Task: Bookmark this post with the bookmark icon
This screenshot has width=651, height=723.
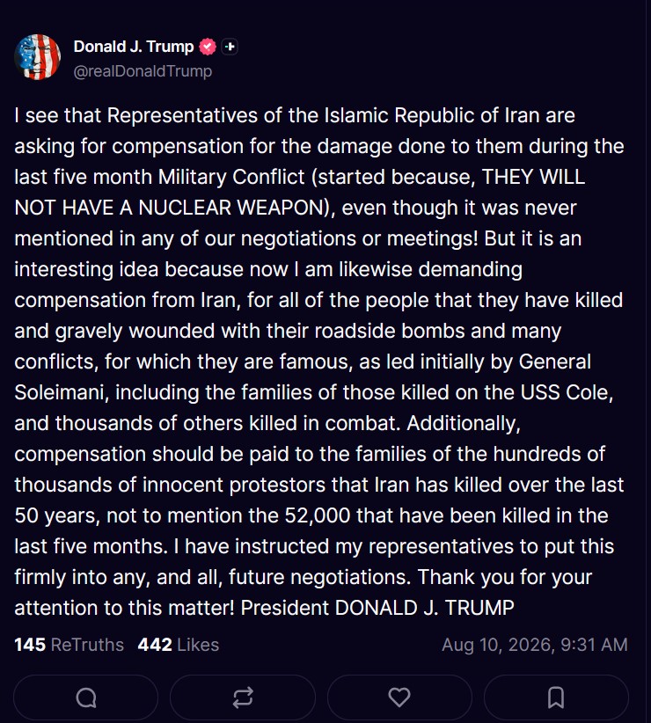Action: 556,697
